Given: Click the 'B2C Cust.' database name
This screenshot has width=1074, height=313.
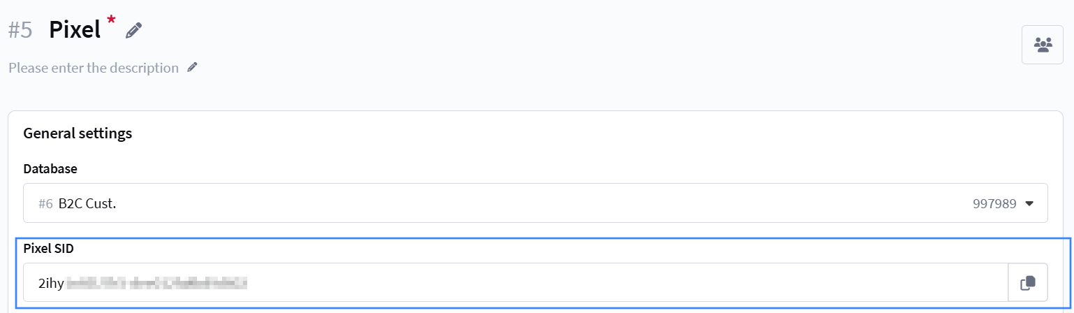Looking at the screenshot, I should (87, 204).
